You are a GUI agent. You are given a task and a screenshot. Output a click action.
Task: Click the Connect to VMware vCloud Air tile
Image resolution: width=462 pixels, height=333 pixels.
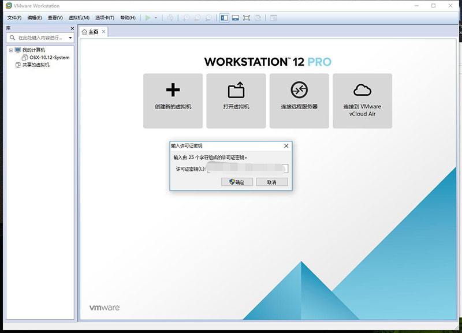[362, 100]
